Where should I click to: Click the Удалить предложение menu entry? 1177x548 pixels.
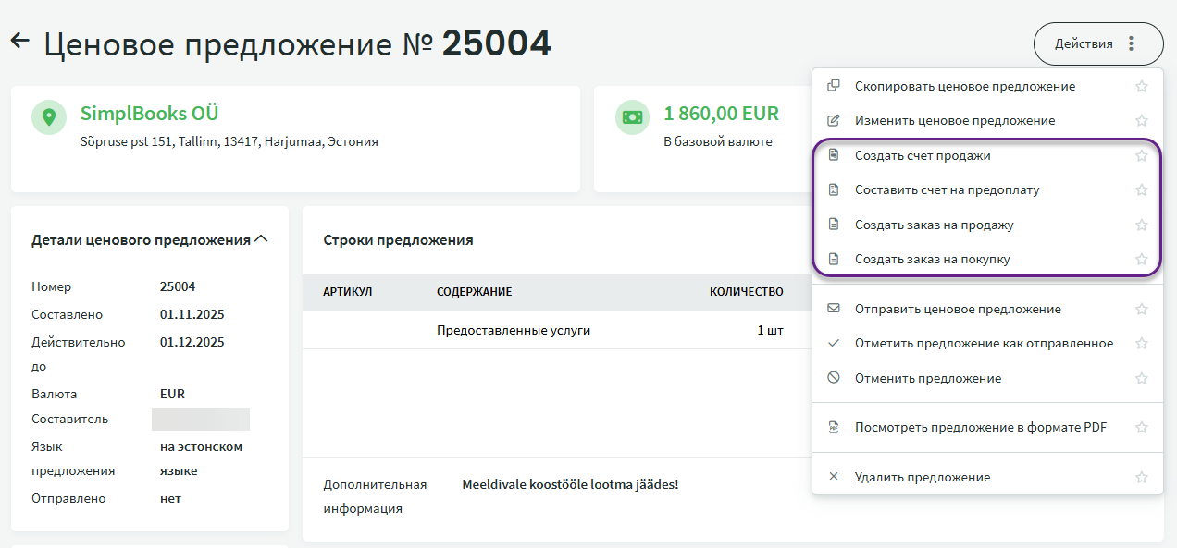click(x=922, y=478)
